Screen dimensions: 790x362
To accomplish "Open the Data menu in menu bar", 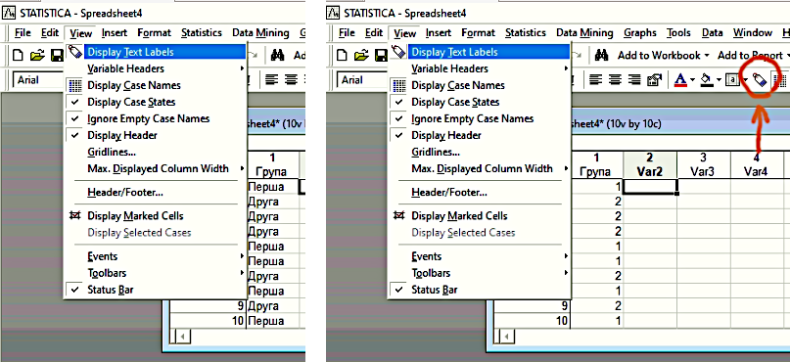I will 712,32.
